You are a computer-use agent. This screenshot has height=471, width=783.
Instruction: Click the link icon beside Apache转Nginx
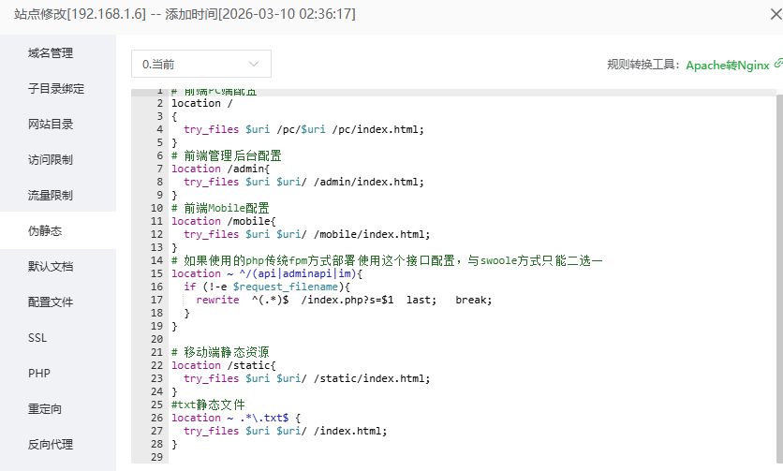pos(777,66)
